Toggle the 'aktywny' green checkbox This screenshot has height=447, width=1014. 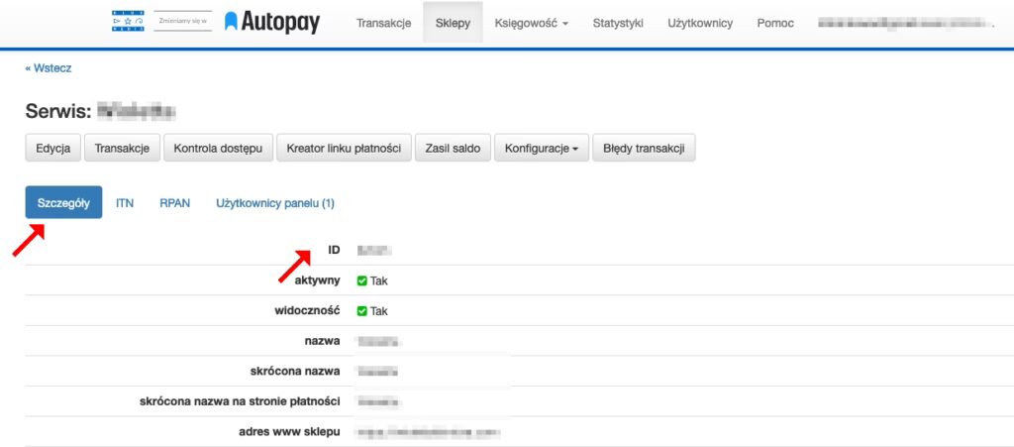tap(362, 280)
